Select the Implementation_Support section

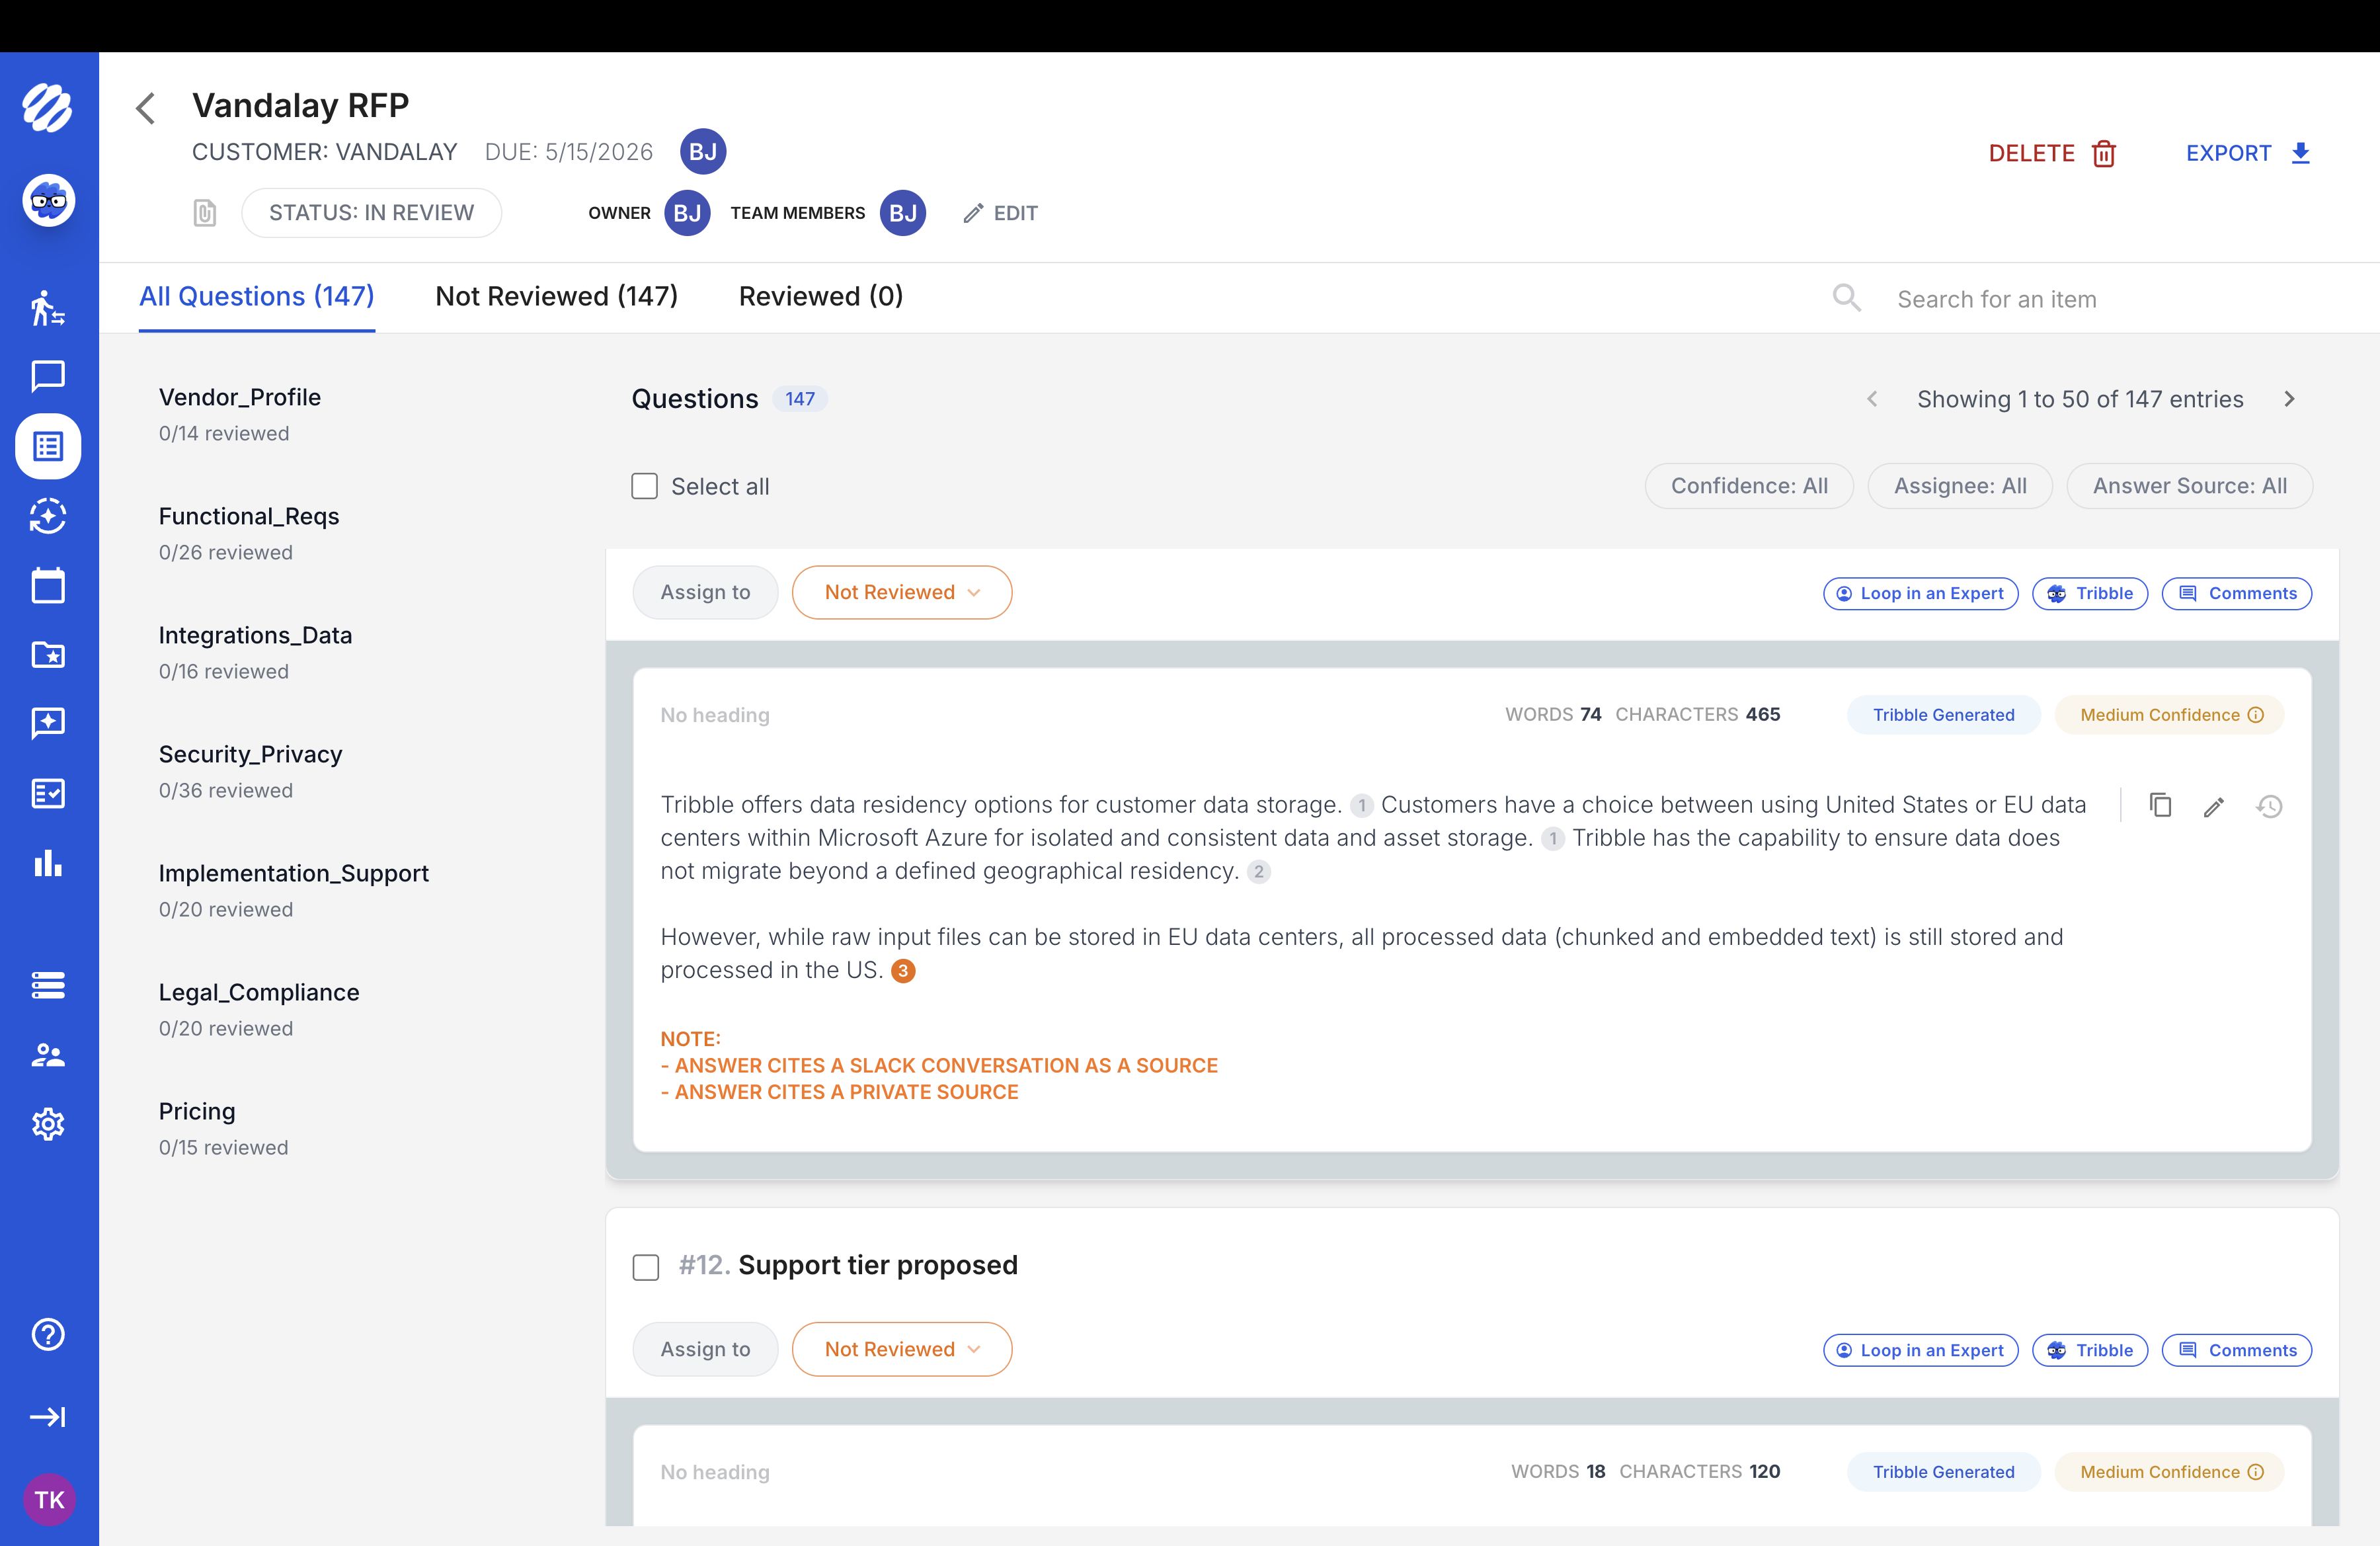click(294, 890)
